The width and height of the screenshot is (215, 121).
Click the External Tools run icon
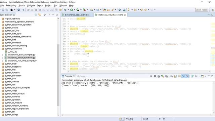84,10
